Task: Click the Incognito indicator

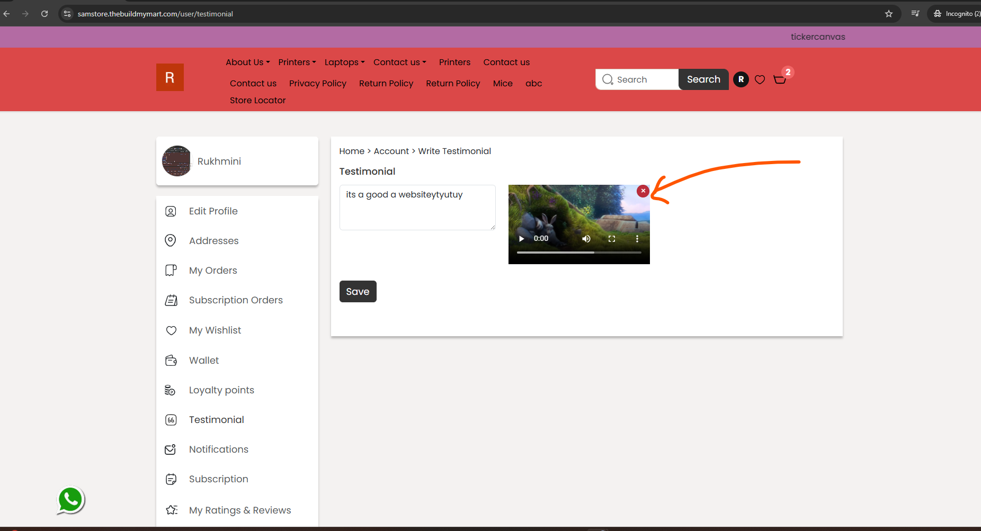Action: click(x=957, y=14)
